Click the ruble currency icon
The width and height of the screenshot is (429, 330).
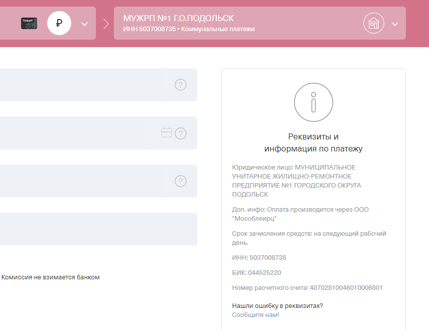[x=59, y=23]
